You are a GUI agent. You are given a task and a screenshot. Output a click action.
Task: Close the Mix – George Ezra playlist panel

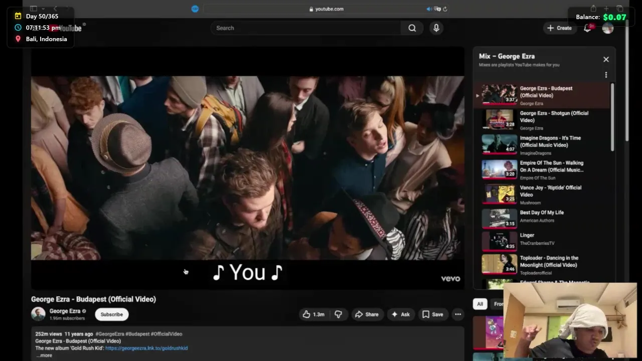tap(606, 59)
